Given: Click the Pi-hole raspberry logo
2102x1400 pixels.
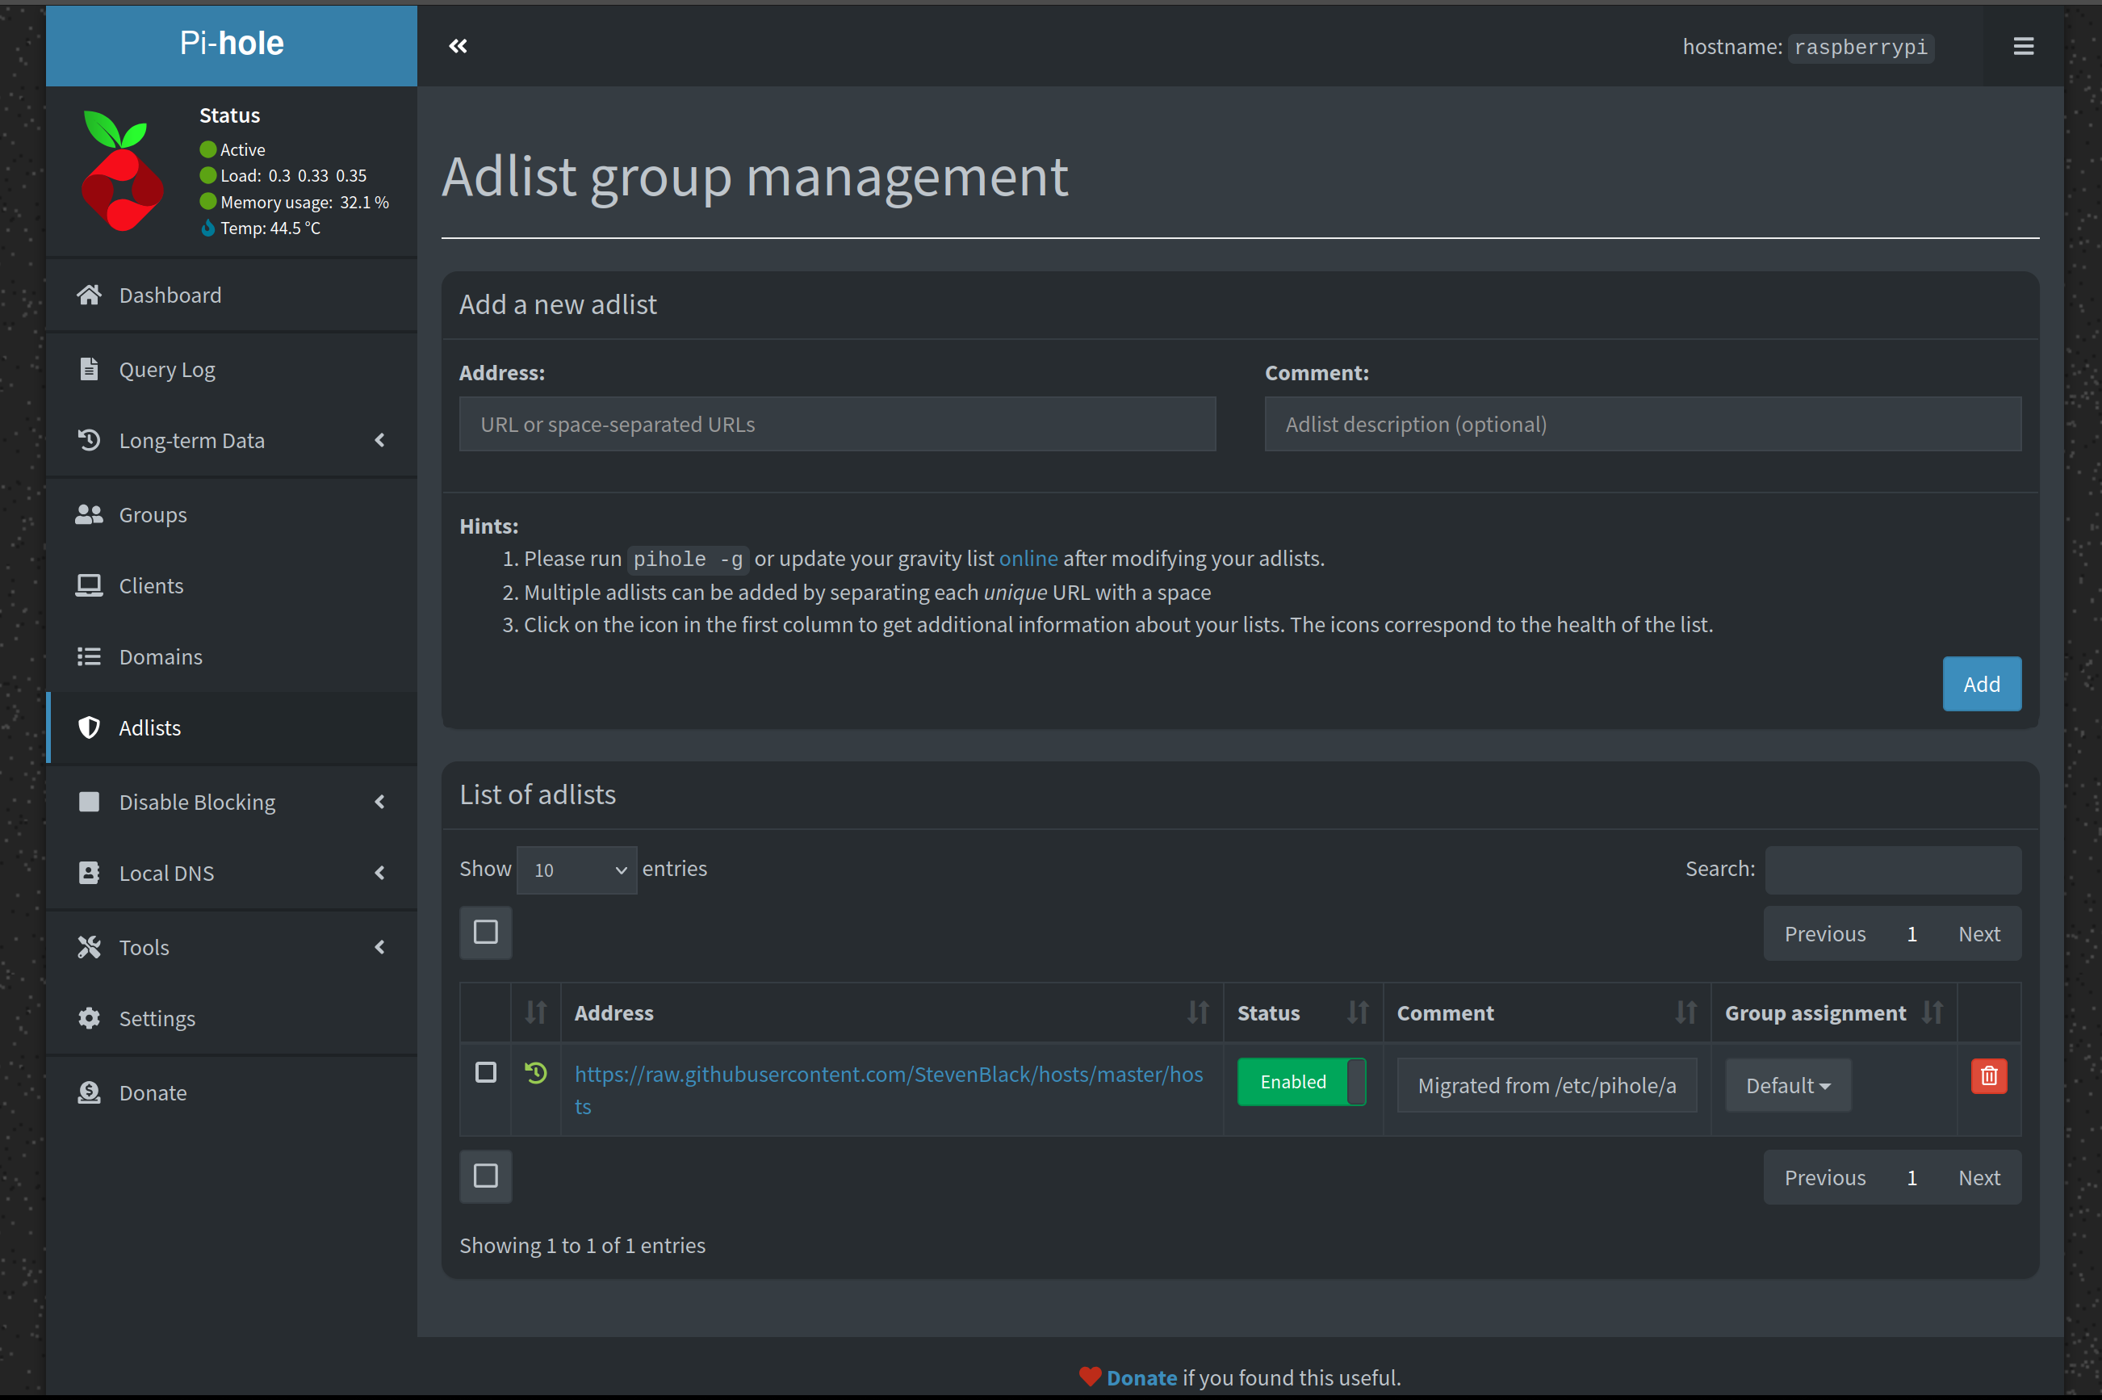Looking at the screenshot, I should click(x=121, y=170).
